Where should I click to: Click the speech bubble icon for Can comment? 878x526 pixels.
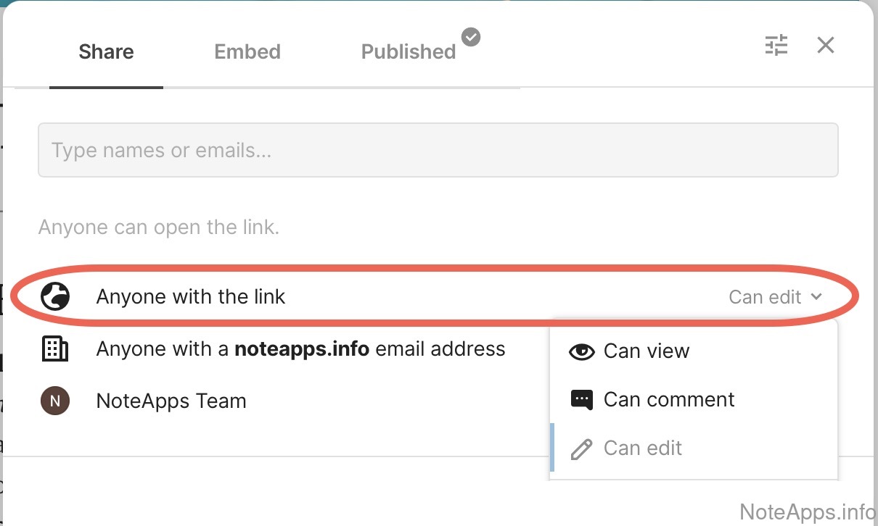point(581,400)
